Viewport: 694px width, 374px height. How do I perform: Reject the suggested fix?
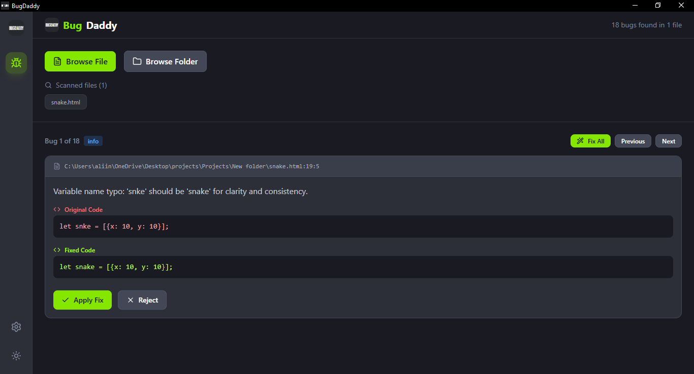pyautogui.click(x=142, y=300)
